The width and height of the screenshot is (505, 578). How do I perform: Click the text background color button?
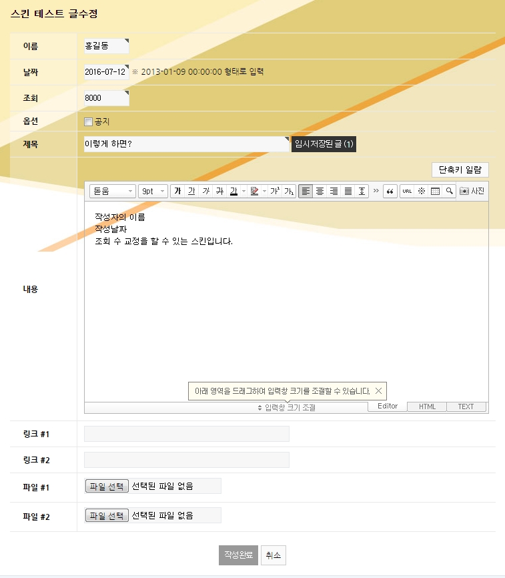click(x=254, y=191)
